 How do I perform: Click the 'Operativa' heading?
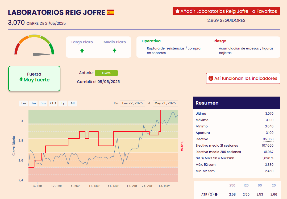[151, 41]
